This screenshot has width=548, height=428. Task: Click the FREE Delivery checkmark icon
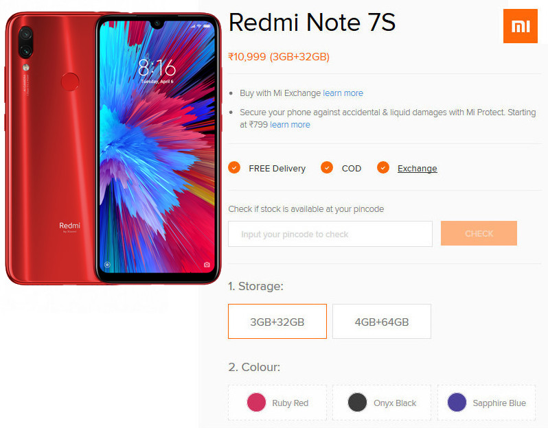[x=234, y=167]
